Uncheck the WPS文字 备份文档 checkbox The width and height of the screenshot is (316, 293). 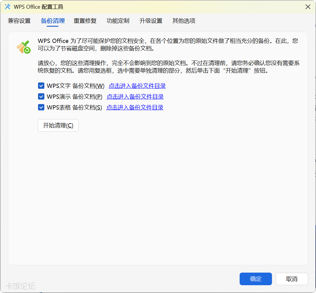[41, 86]
